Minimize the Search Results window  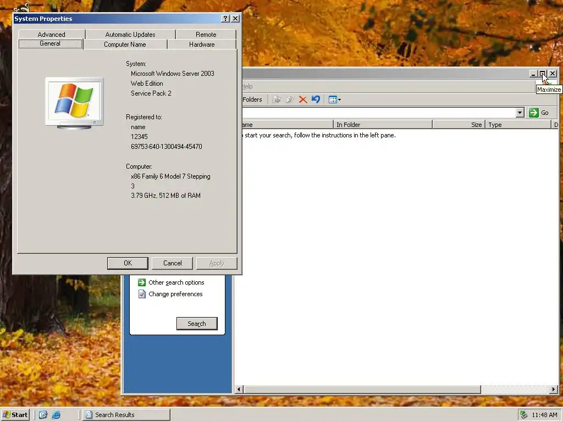click(533, 74)
